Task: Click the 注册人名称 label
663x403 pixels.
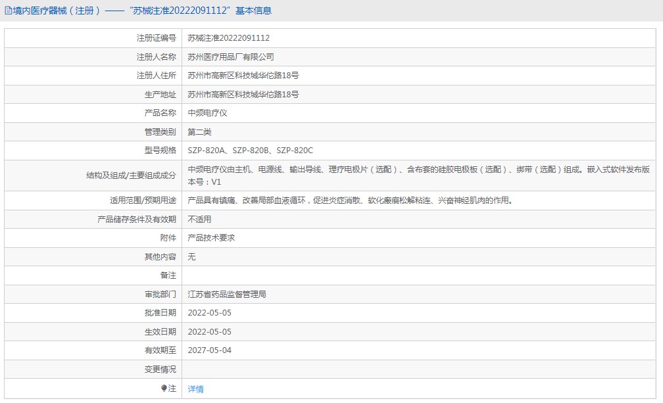Action: (156, 57)
